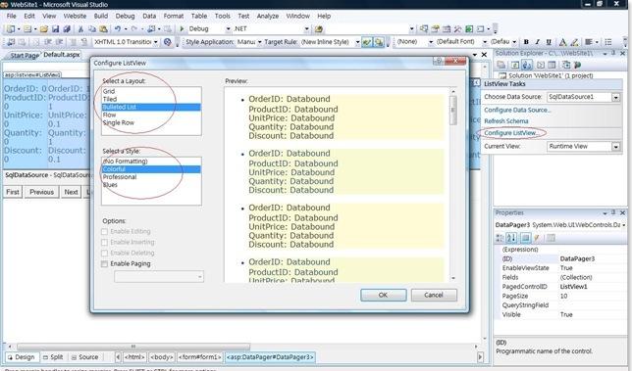
Task: Toggle the Enable Deleting checkbox
Action: 105,254
